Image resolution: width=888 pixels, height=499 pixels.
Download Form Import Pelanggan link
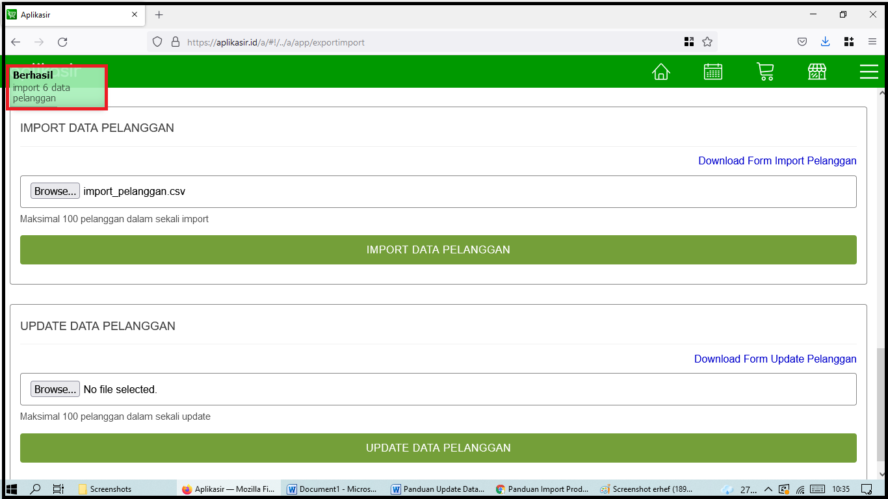point(777,160)
